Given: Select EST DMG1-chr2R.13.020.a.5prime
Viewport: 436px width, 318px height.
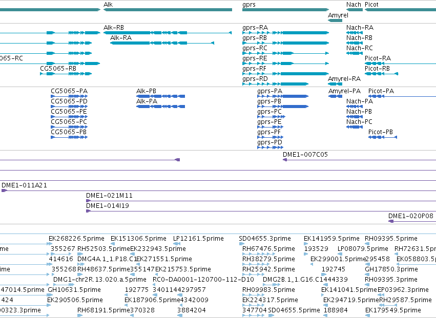Looking at the screenshot, I should click(100, 280).
